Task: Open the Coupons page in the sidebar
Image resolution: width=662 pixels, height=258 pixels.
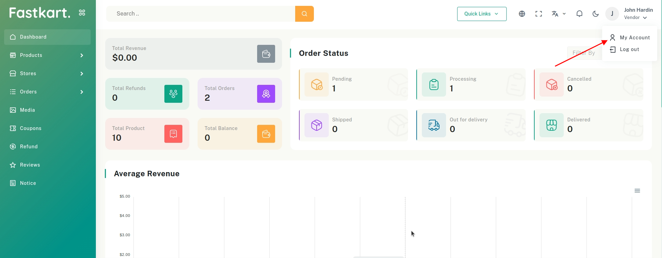Action: click(30, 128)
